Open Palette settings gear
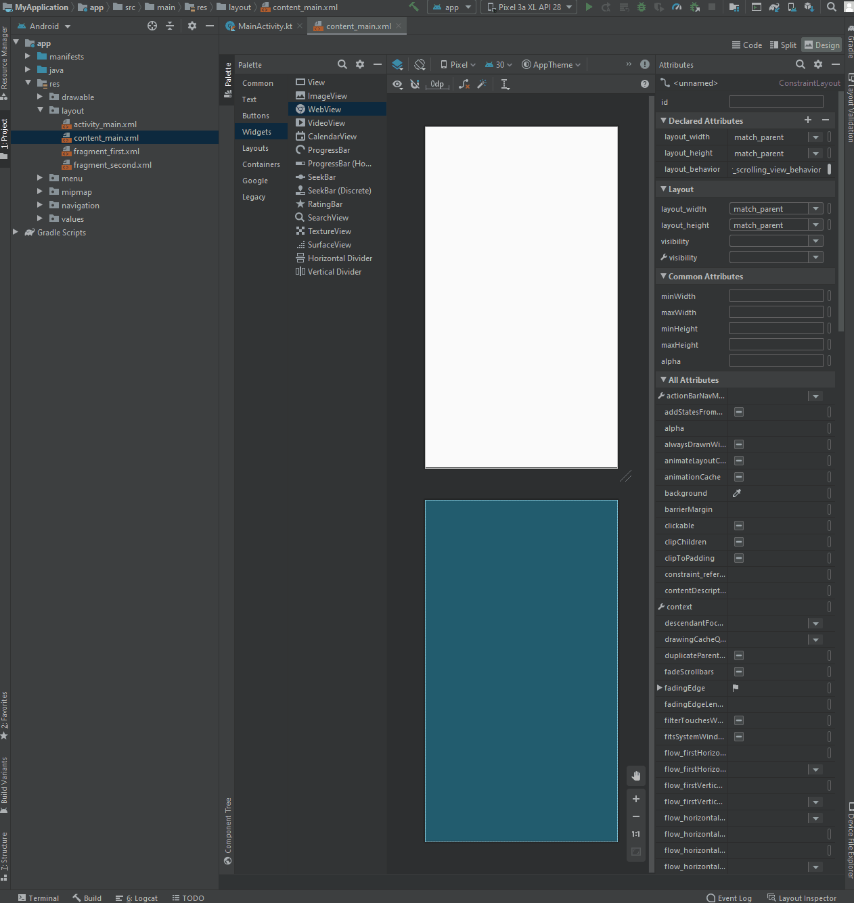Image resolution: width=854 pixels, height=903 pixels. [x=360, y=64]
